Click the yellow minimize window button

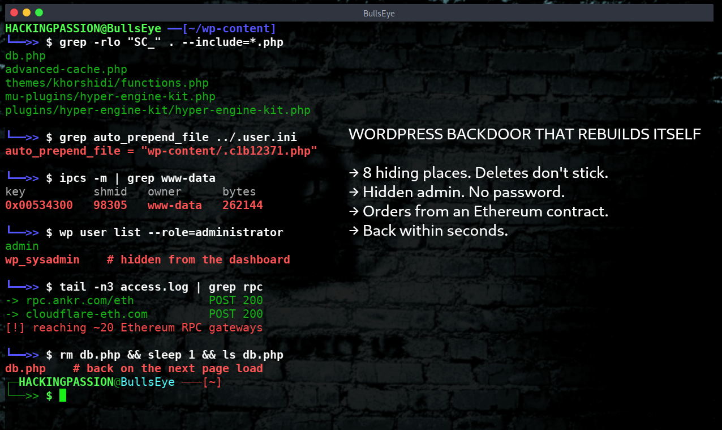(26, 12)
